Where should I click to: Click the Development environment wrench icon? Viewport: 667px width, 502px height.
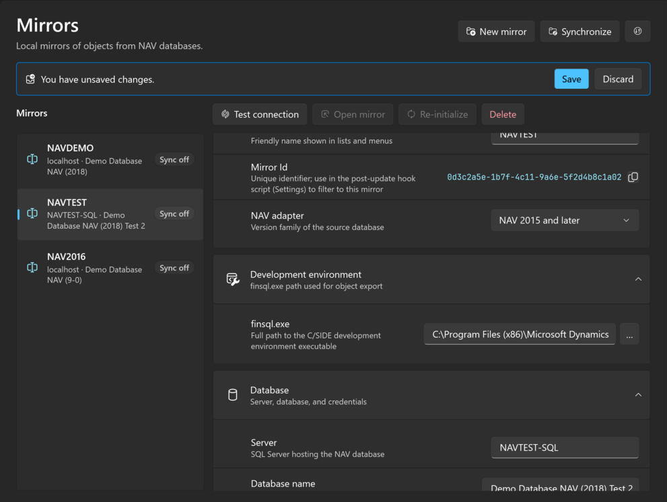coord(233,279)
